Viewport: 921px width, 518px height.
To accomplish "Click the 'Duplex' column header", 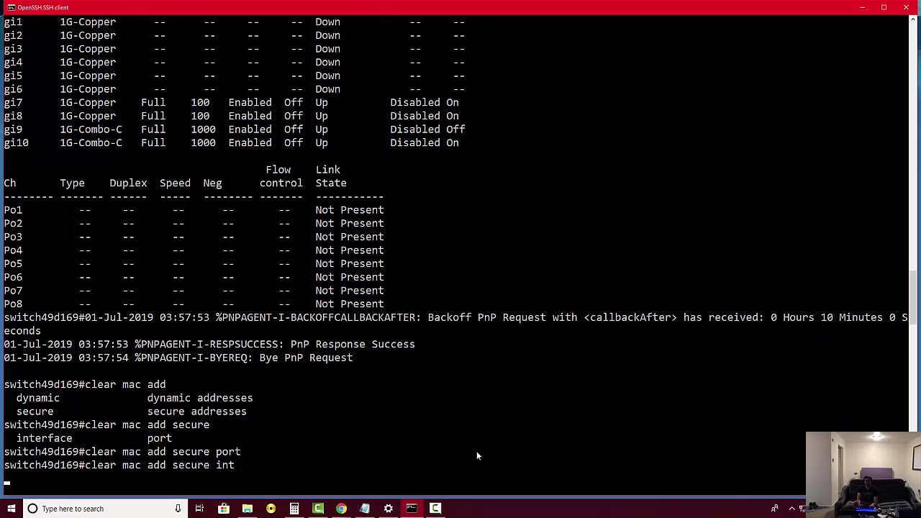I will (128, 183).
